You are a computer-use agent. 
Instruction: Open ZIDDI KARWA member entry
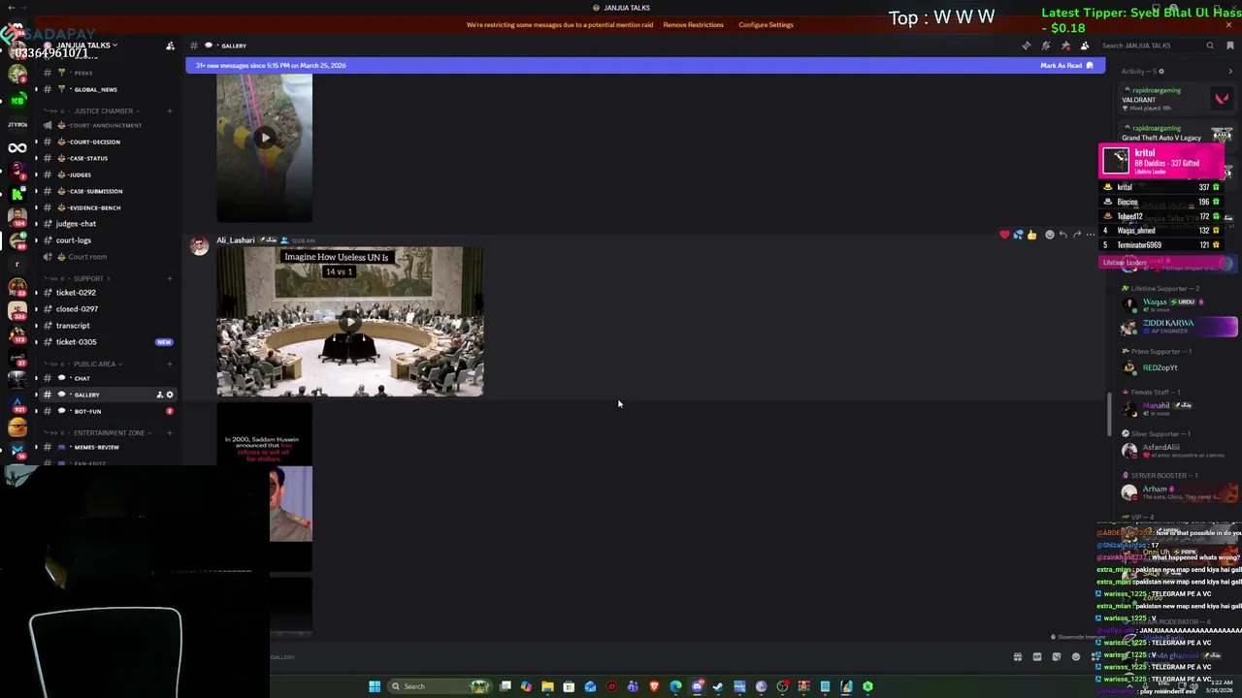coord(1179,327)
